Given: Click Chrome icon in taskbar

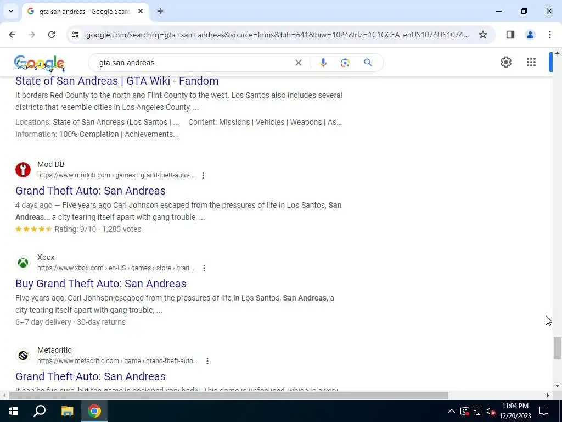Looking at the screenshot, I should click(94, 411).
